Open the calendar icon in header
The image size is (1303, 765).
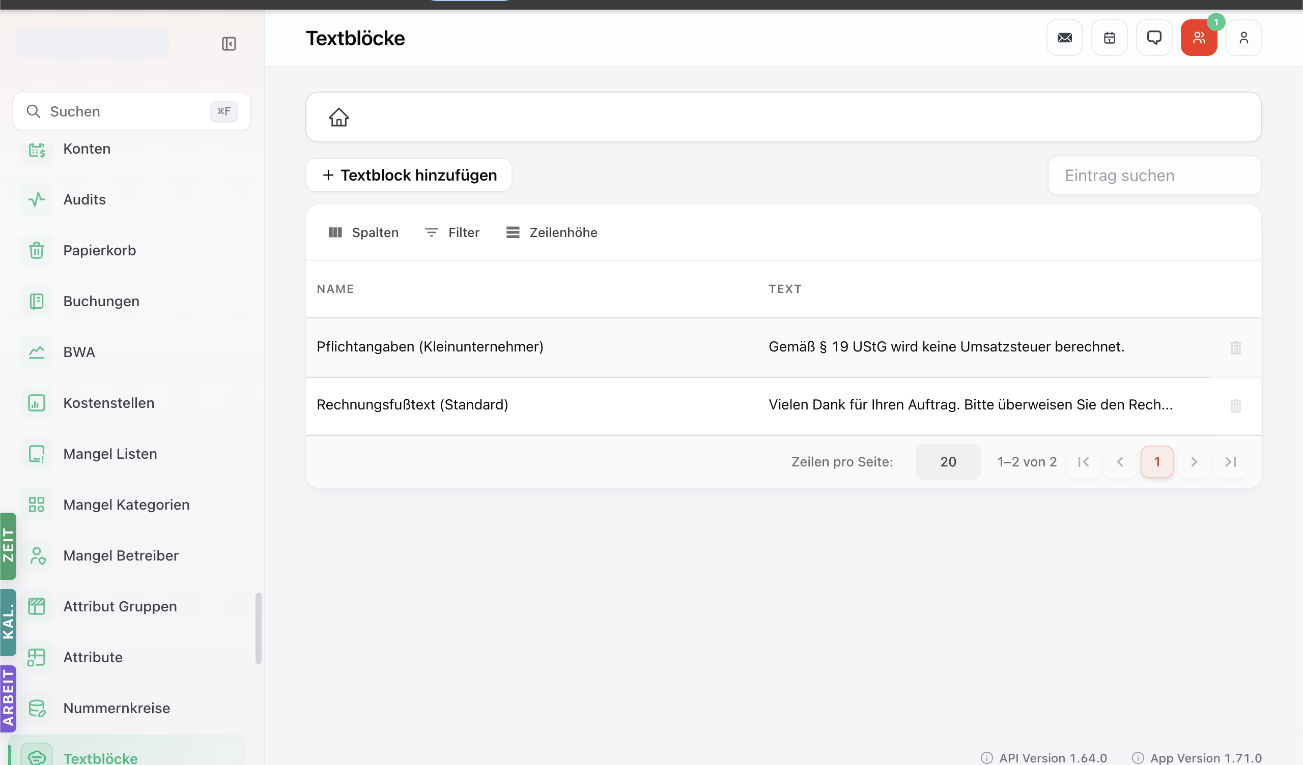1109,38
